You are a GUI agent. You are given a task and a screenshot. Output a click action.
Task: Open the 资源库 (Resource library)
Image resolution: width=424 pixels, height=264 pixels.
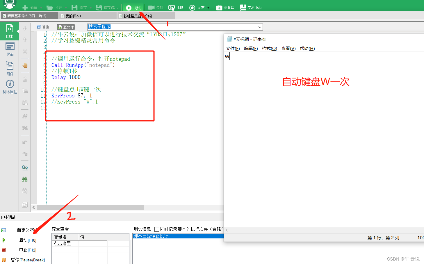click(x=225, y=8)
